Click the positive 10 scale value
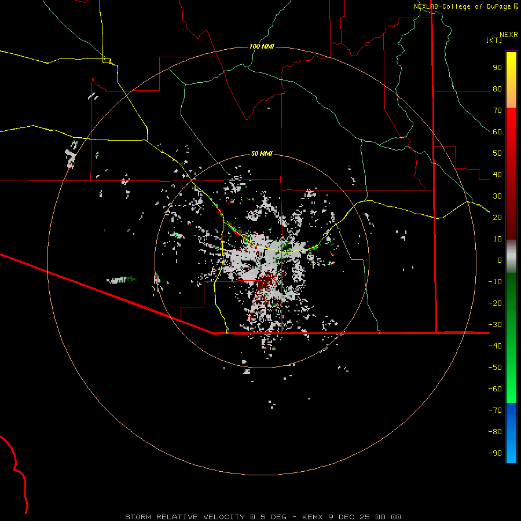Viewport: 521px width, 521px height. click(497, 239)
